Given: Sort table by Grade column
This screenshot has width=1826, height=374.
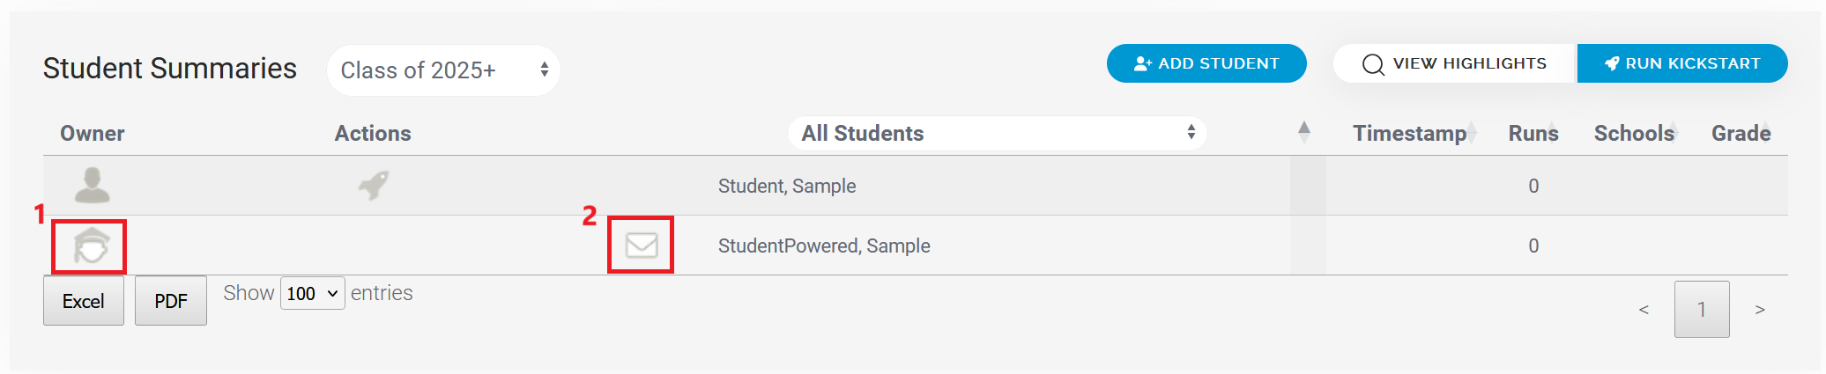Looking at the screenshot, I should click(1742, 133).
